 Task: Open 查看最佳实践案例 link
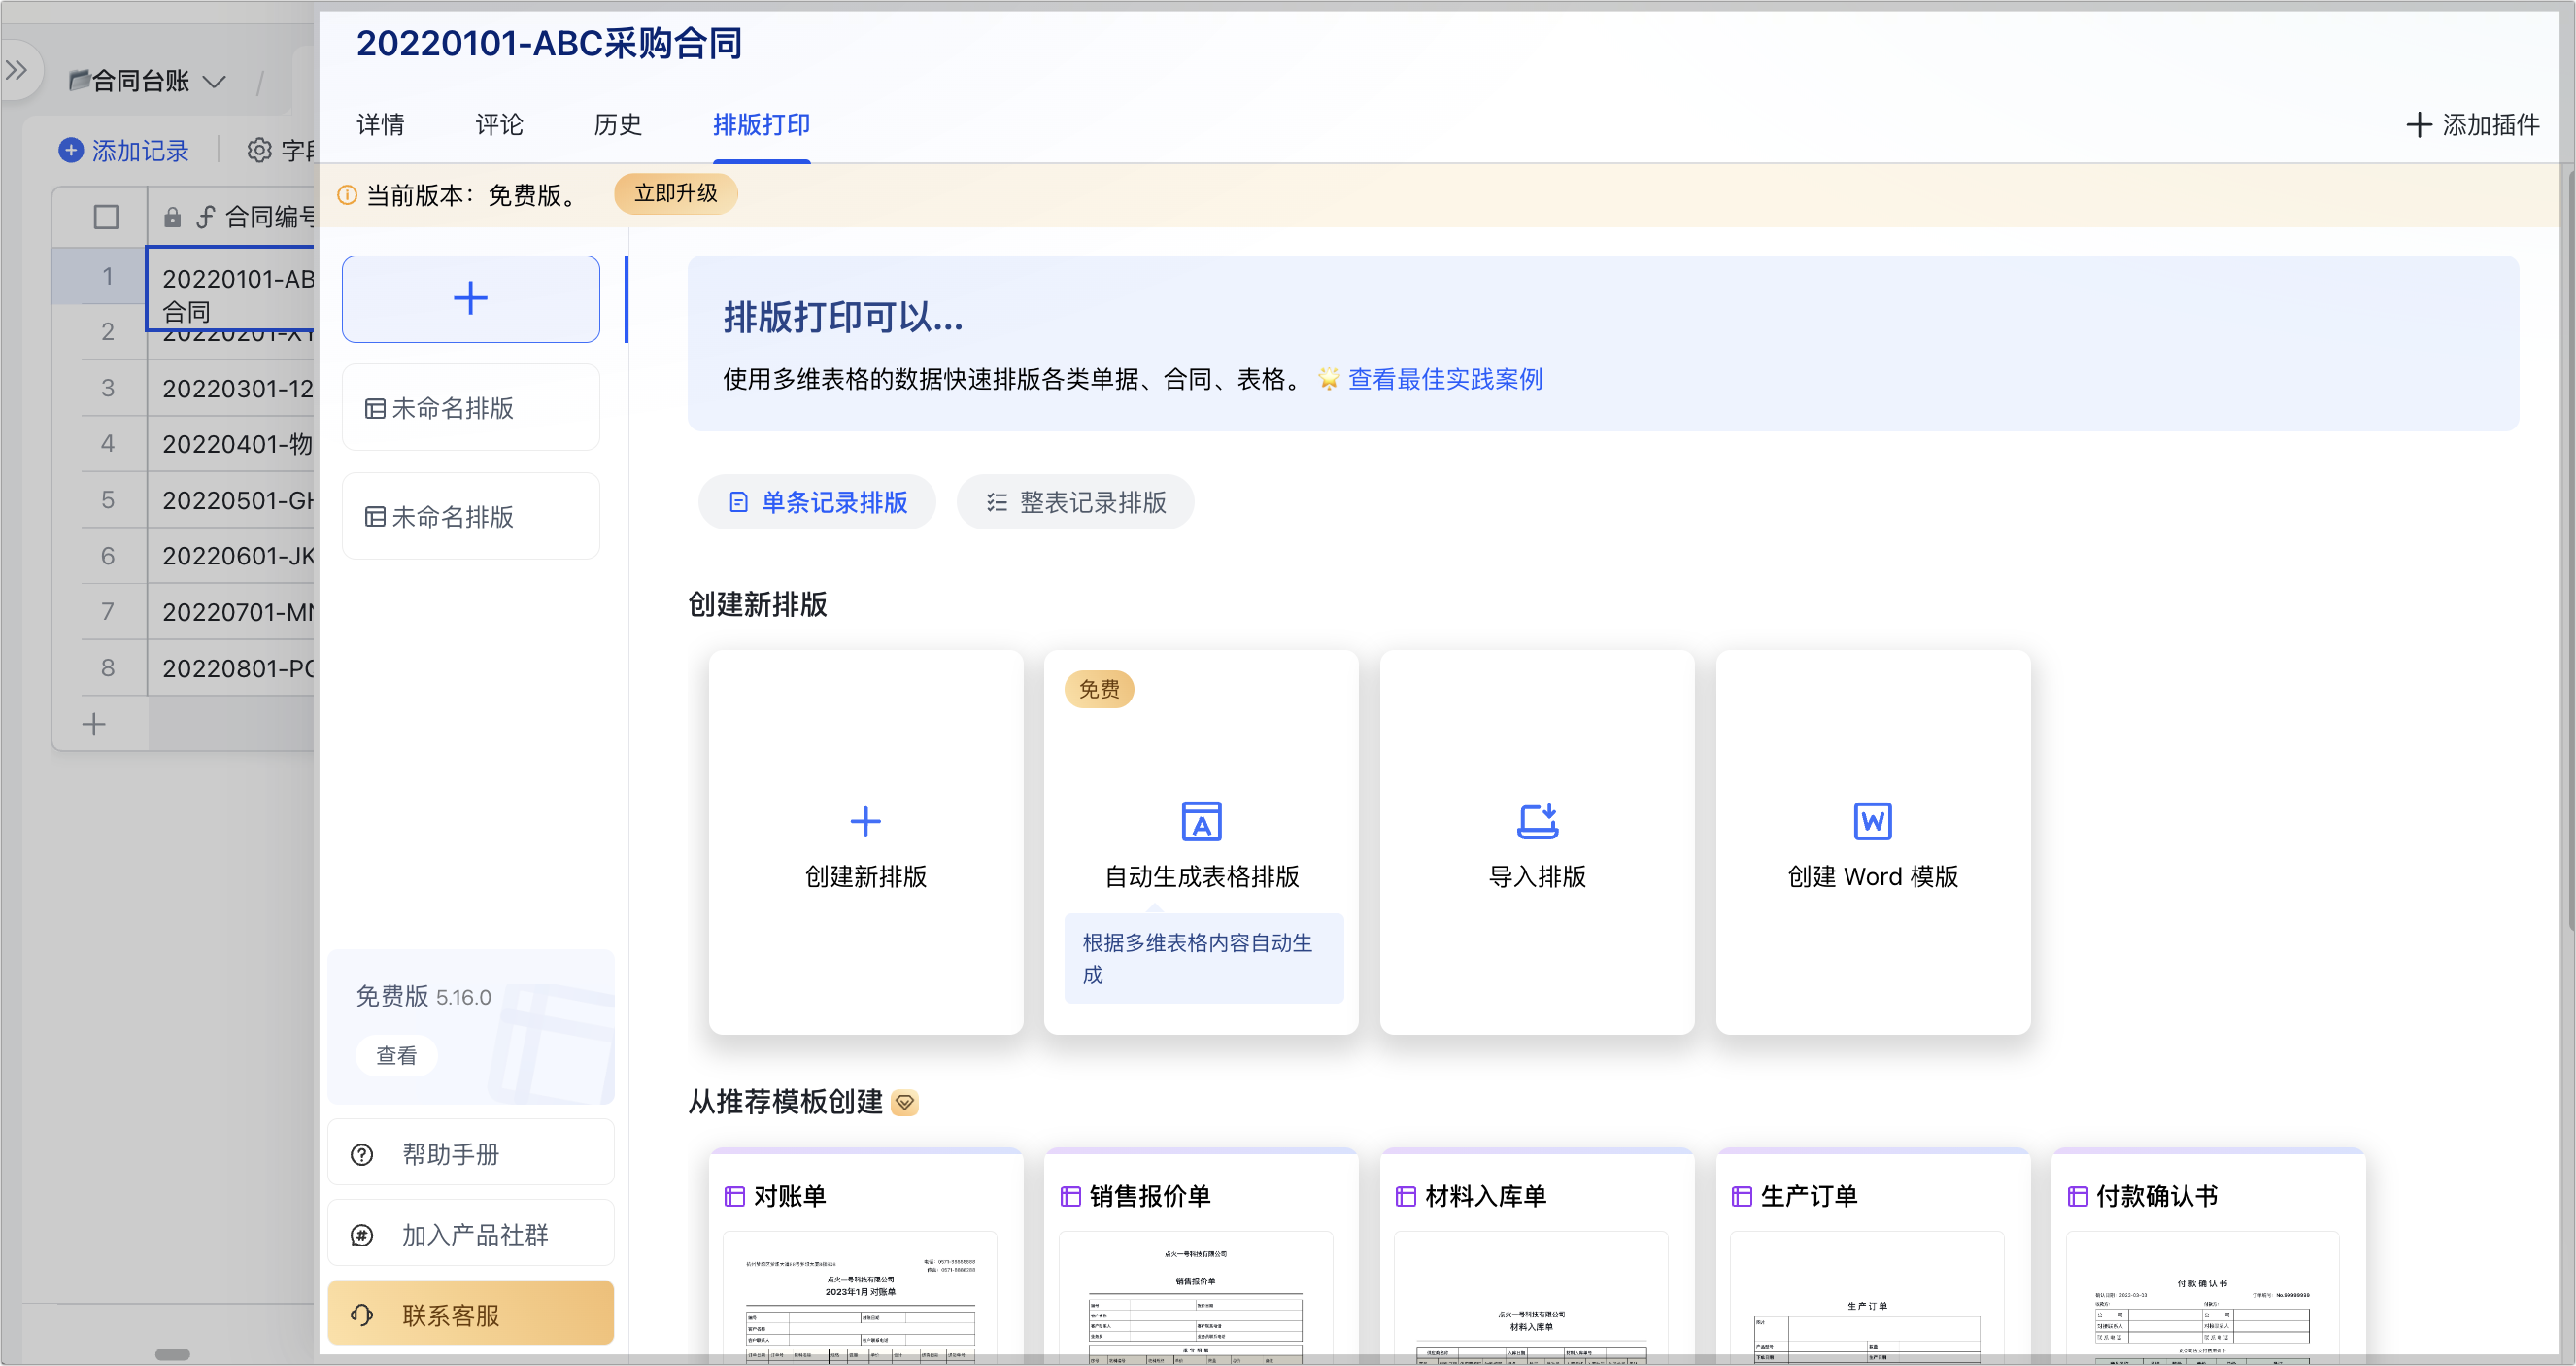(x=1445, y=379)
